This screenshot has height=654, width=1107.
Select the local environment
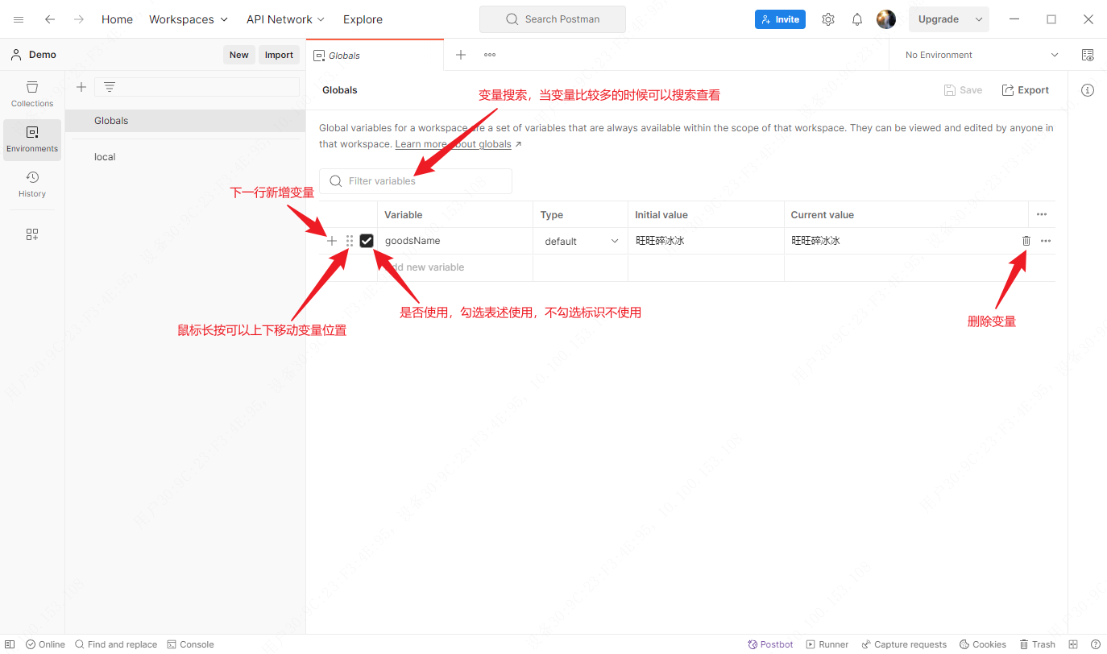[x=184, y=157]
